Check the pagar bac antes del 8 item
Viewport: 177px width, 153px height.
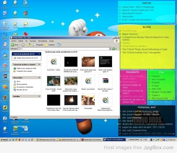(120, 127)
